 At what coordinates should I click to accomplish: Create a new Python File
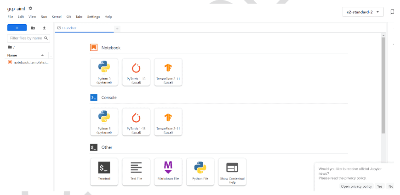[x=200, y=171]
